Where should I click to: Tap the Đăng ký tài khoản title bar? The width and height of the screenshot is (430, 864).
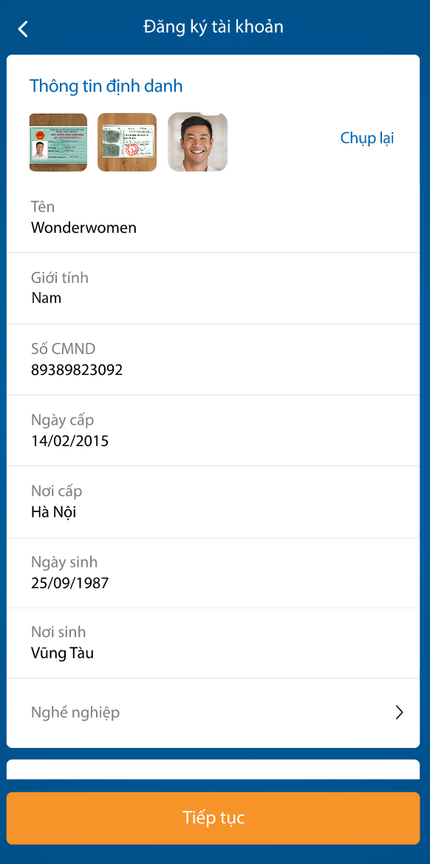(214, 27)
